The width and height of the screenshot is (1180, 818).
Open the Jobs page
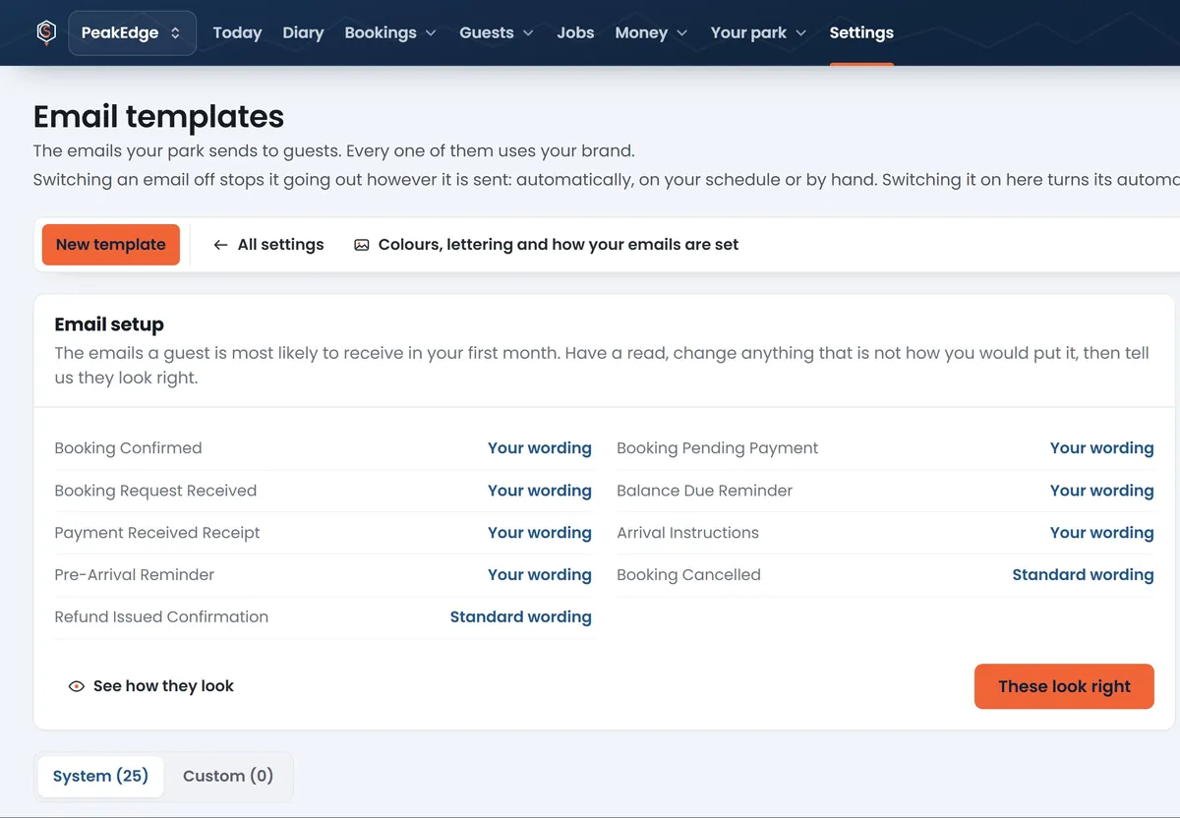point(575,32)
